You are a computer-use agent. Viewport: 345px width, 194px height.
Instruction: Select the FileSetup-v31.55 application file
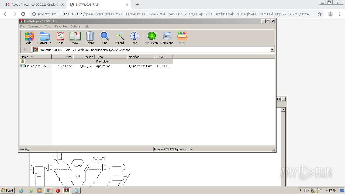pos(36,66)
